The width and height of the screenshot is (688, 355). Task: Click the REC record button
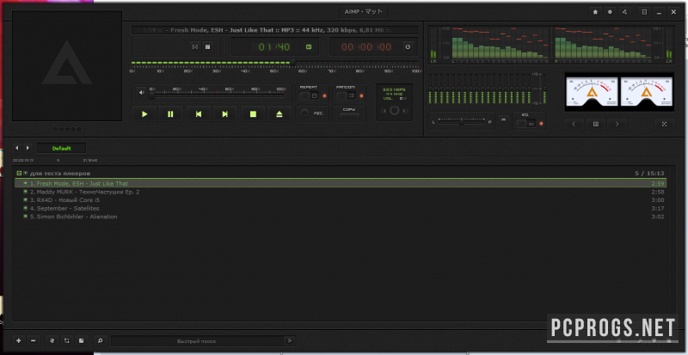(x=304, y=113)
